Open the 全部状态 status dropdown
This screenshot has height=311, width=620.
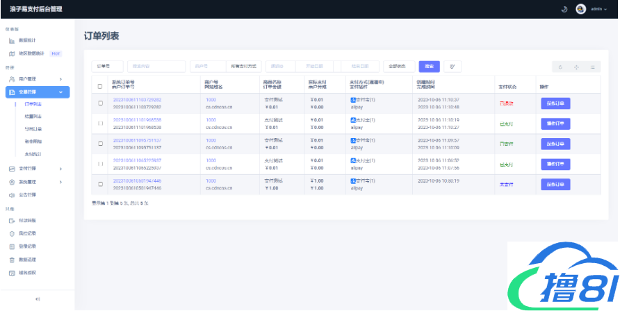tap(399, 67)
